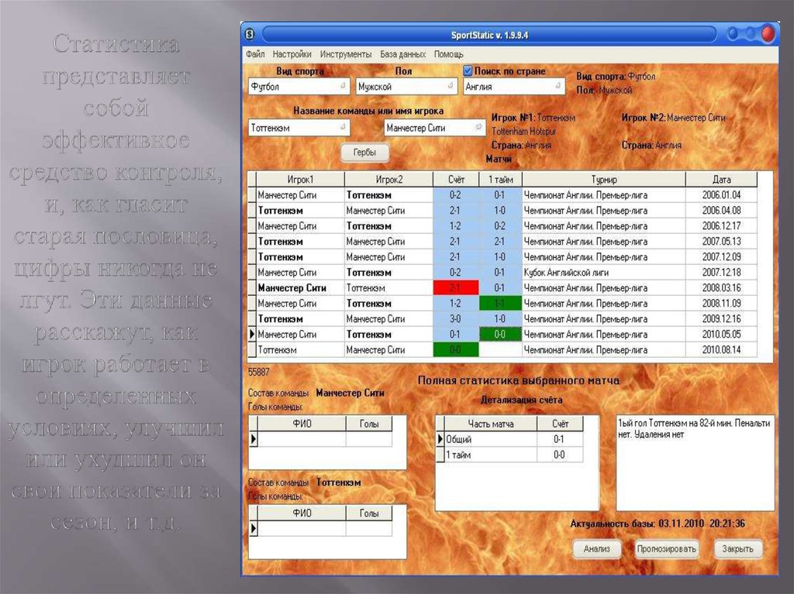Open the 'База данных' menu

coord(402,55)
